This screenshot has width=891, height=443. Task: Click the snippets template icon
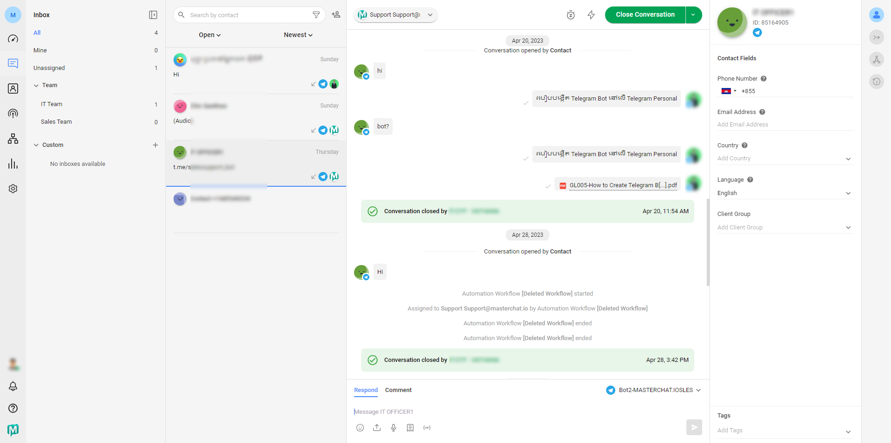click(x=410, y=428)
